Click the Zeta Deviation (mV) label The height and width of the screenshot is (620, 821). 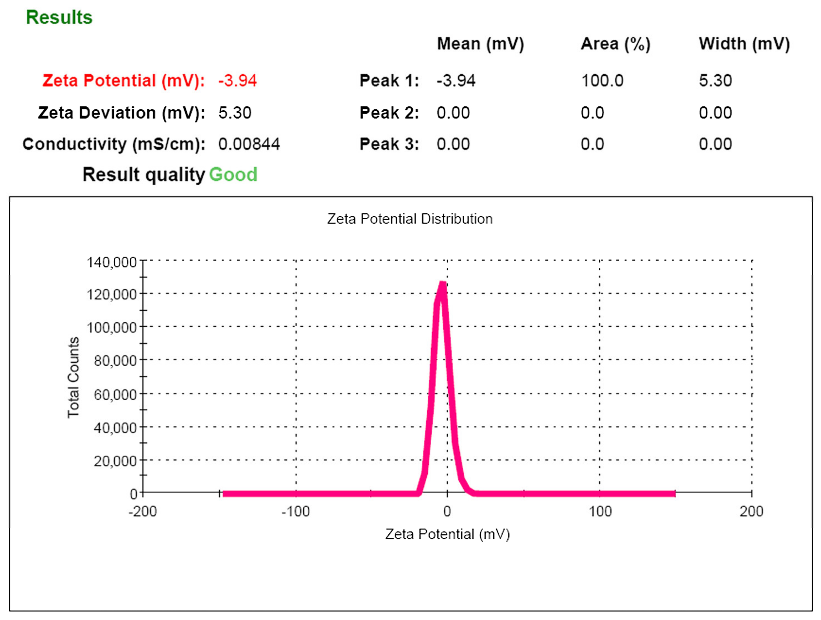point(121,113)
